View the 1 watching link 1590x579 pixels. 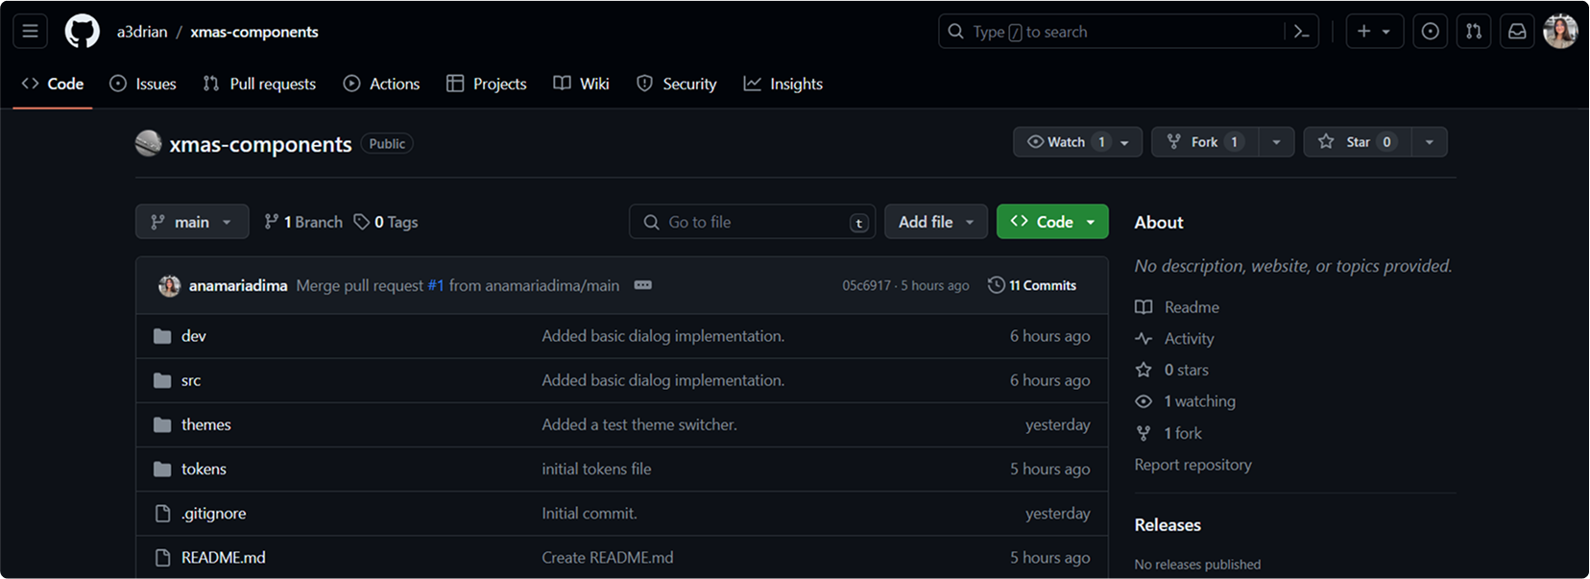click(1186, 401)
